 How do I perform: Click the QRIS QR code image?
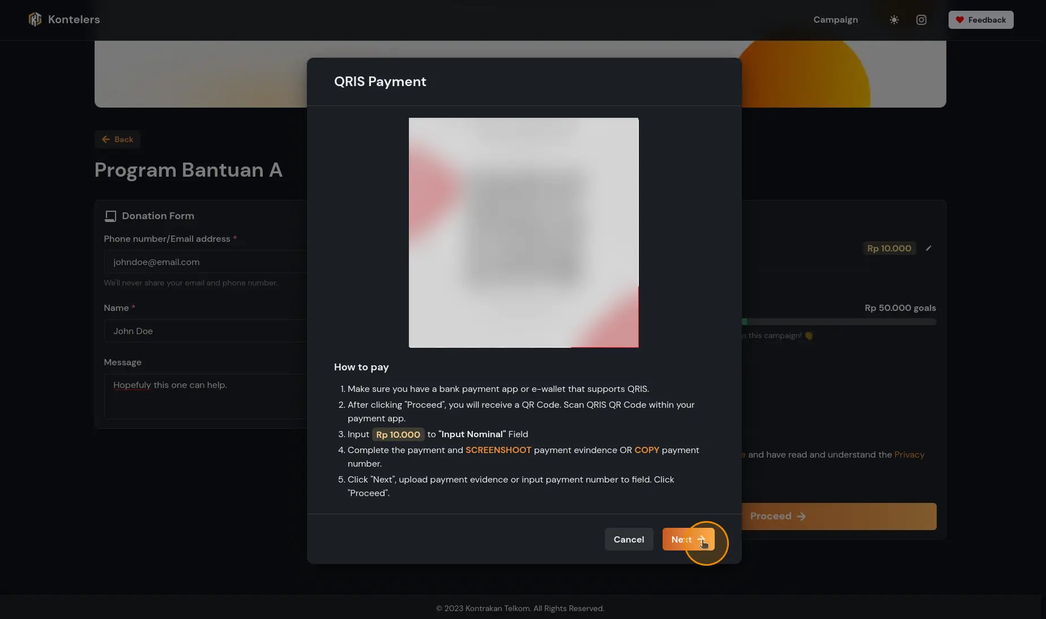[x=523, y=233]
